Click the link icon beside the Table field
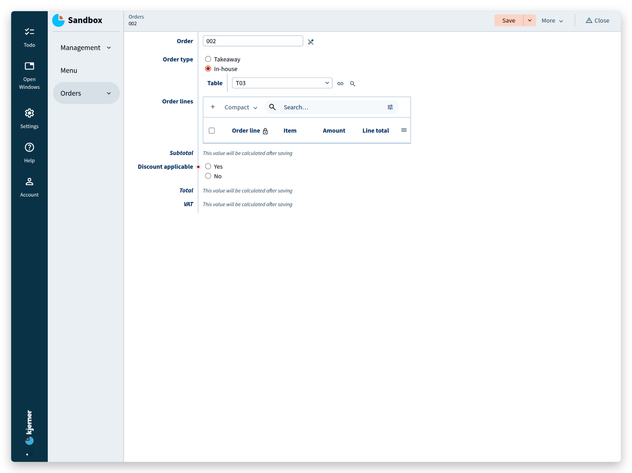This screenshot has width=632, height=473. (340, 84)
